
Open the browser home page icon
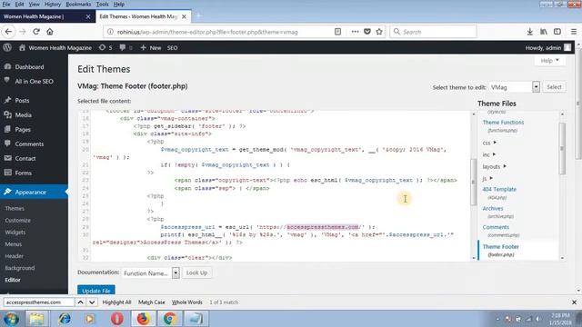coord(50,32)
